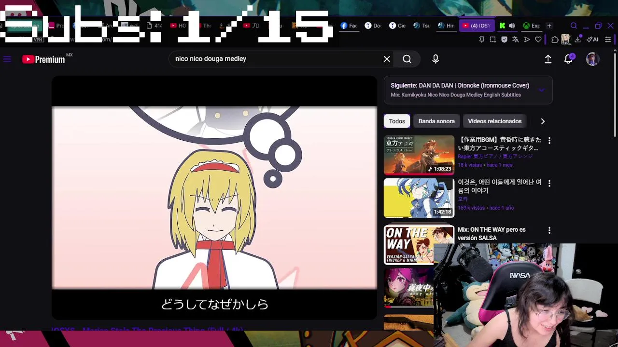This screenshot has height=347, width=618.
Task: Open the page translate icon
Action: (516, 40)
